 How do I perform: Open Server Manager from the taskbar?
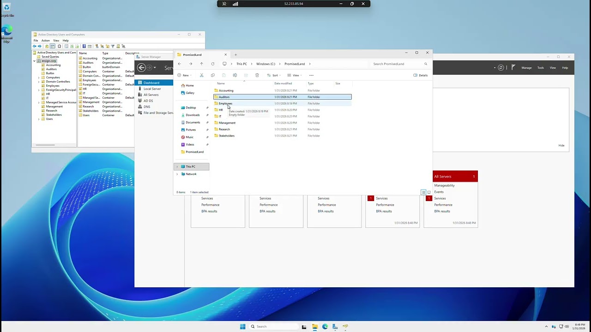(335, 326)
